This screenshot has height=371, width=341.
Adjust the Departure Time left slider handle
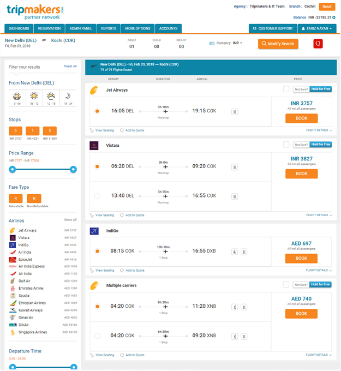(x=13, y=367)
